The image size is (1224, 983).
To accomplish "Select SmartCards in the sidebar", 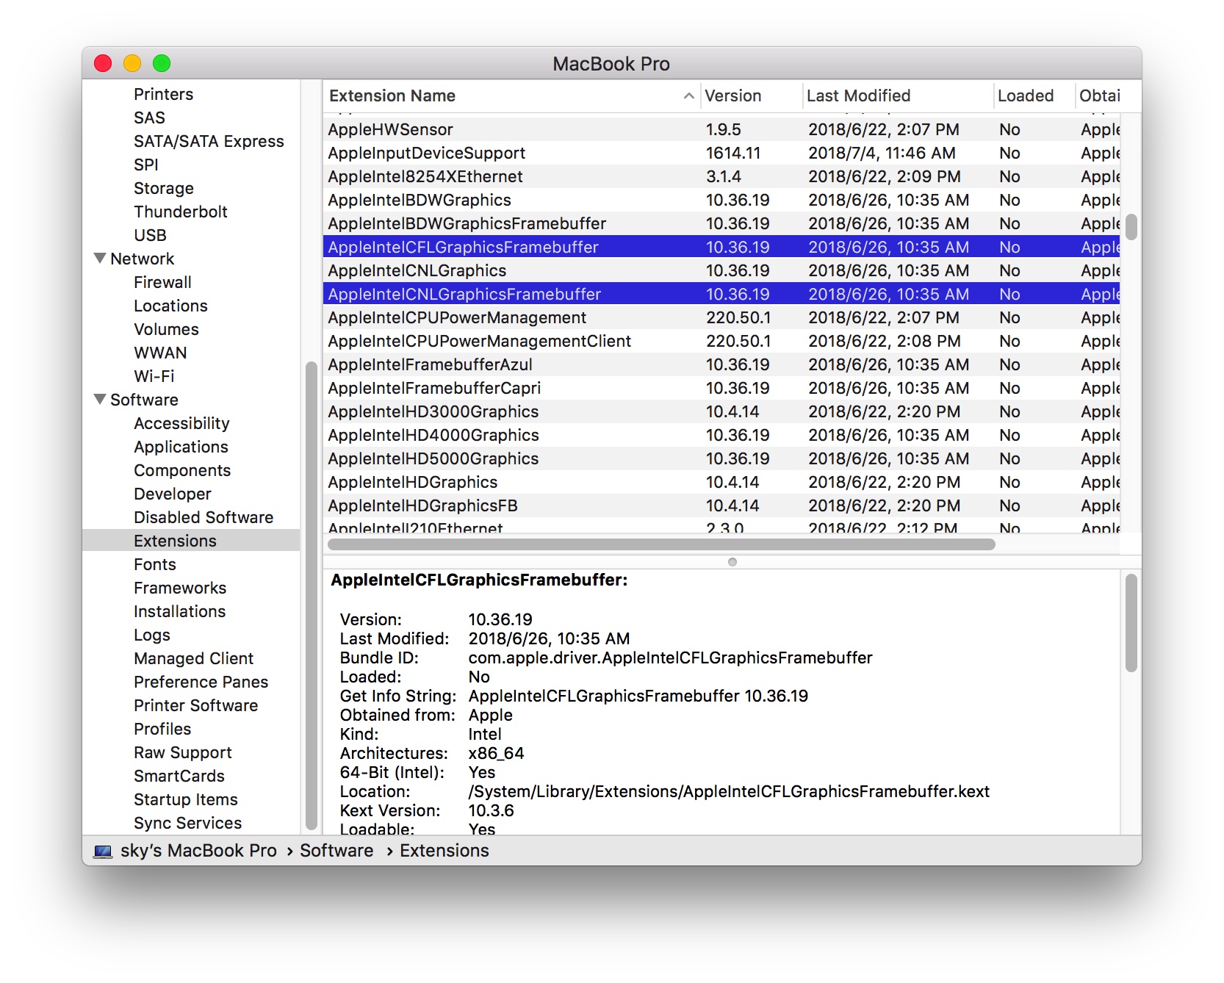I will coord(179,776).
